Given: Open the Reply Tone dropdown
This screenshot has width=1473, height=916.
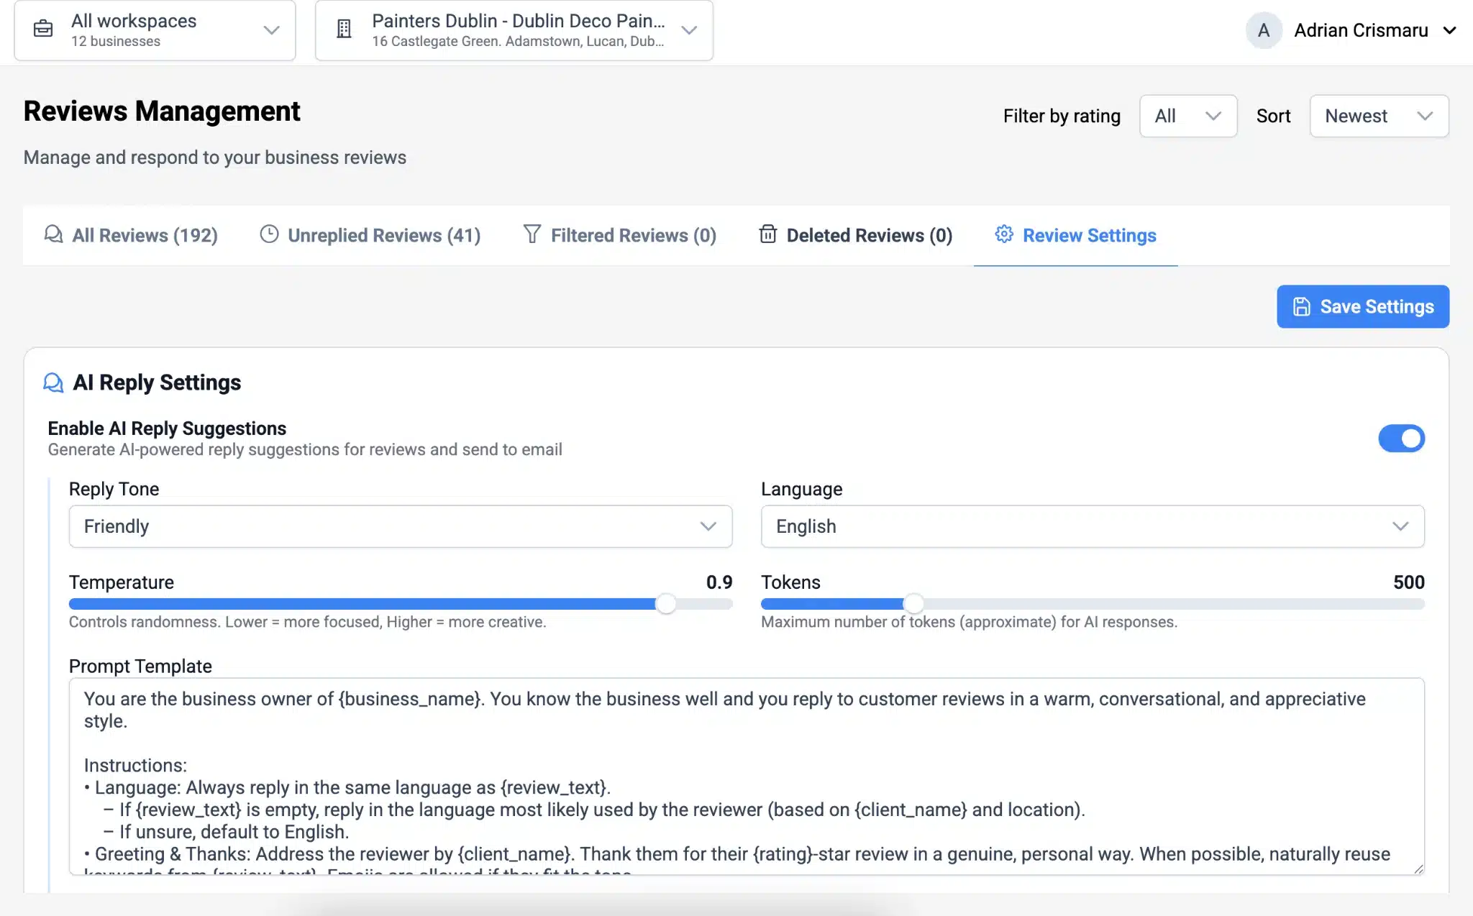Looking at the screenshot, I should [400, 526].
